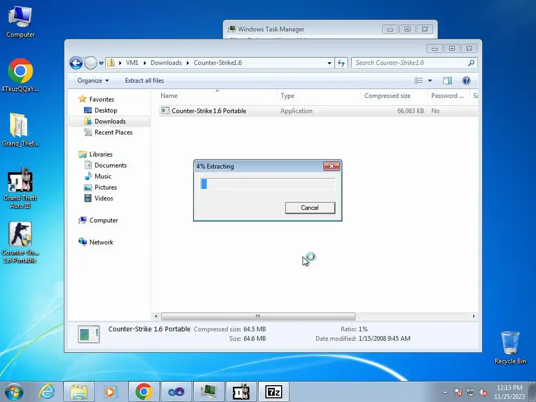Viewport: 536px width, 402px height.
Task: Click the zip folder icon in the address bar
Action: (x=111, y=63)
